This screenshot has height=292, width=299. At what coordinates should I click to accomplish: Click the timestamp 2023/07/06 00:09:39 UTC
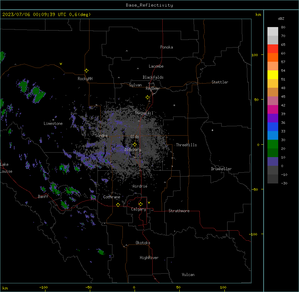[34, 15]
